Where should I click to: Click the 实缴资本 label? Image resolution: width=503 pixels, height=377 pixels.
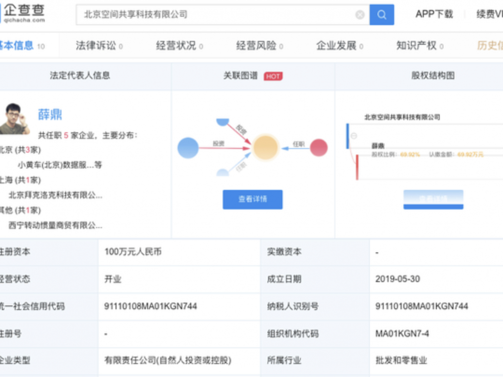click(x=284, y=252)
